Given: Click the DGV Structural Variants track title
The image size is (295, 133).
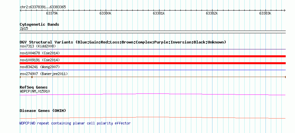Looking at the screenshot, I should click(123, 42).
